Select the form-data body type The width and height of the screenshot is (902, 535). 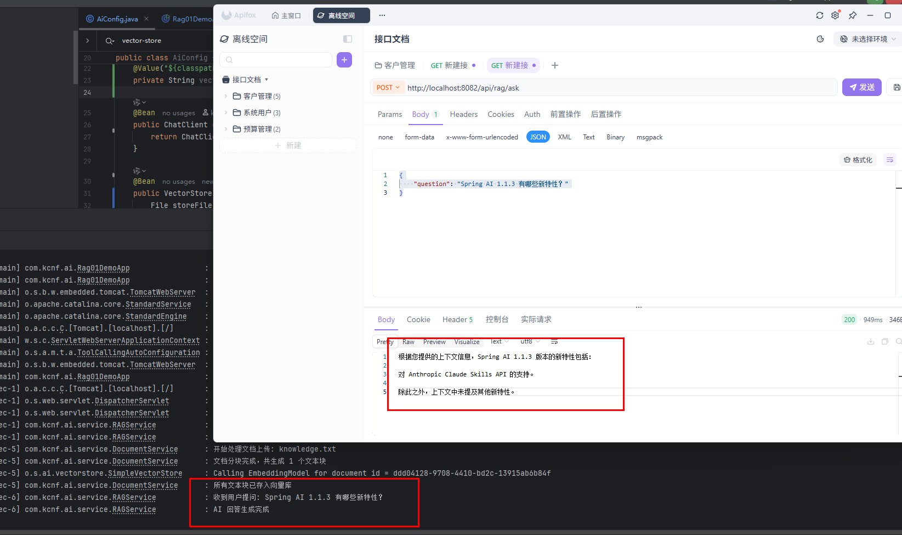click(x=419, y=137)
